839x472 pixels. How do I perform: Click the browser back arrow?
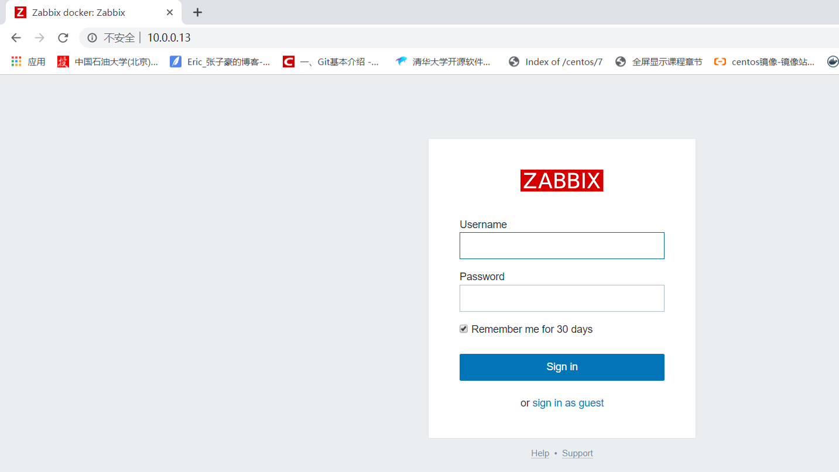tap(16, 38)
